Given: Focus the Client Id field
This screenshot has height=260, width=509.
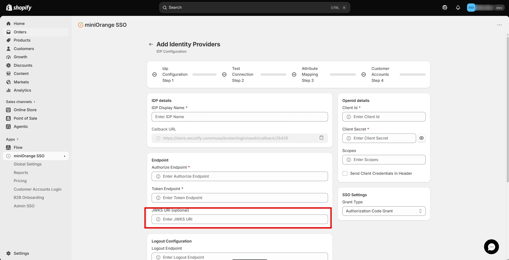Looking at the screenshot, I should coord(384,117).
